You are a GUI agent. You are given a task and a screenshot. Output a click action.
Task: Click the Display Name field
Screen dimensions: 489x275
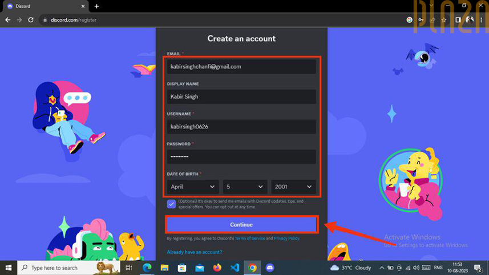point(241,96)
